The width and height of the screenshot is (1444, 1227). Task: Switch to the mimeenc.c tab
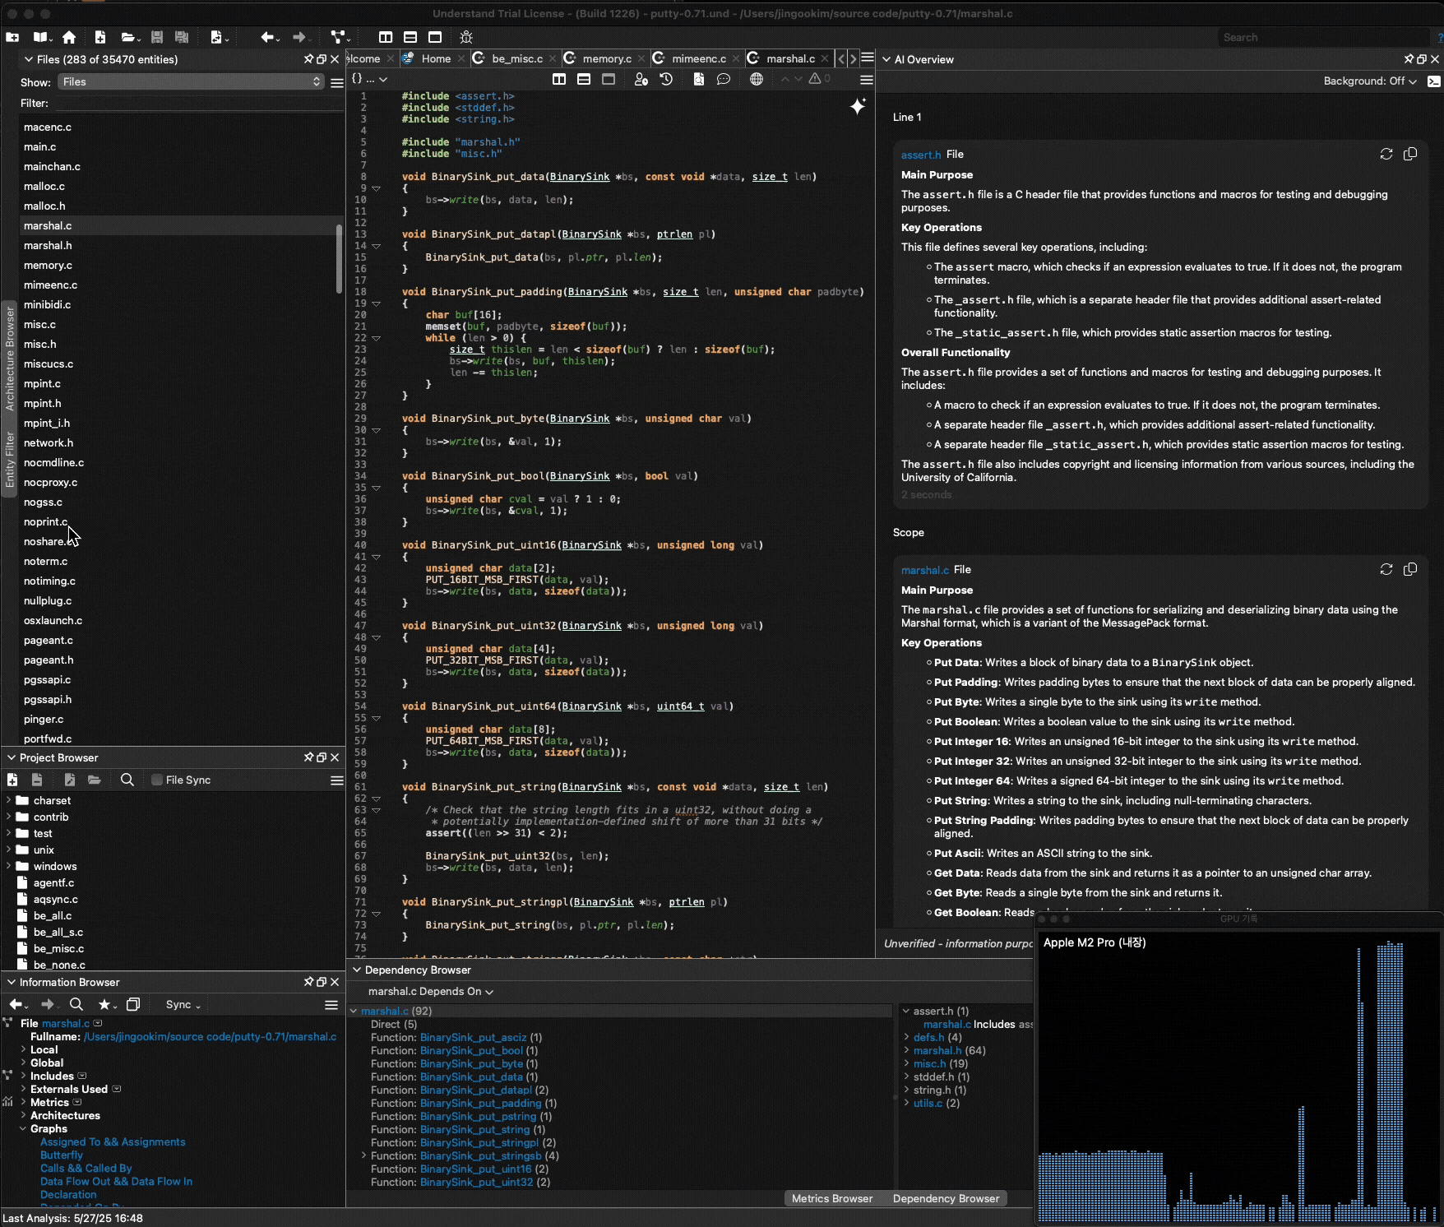coord(698,58)
